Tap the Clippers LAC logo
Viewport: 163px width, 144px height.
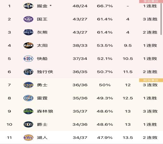tap(28, 59)
